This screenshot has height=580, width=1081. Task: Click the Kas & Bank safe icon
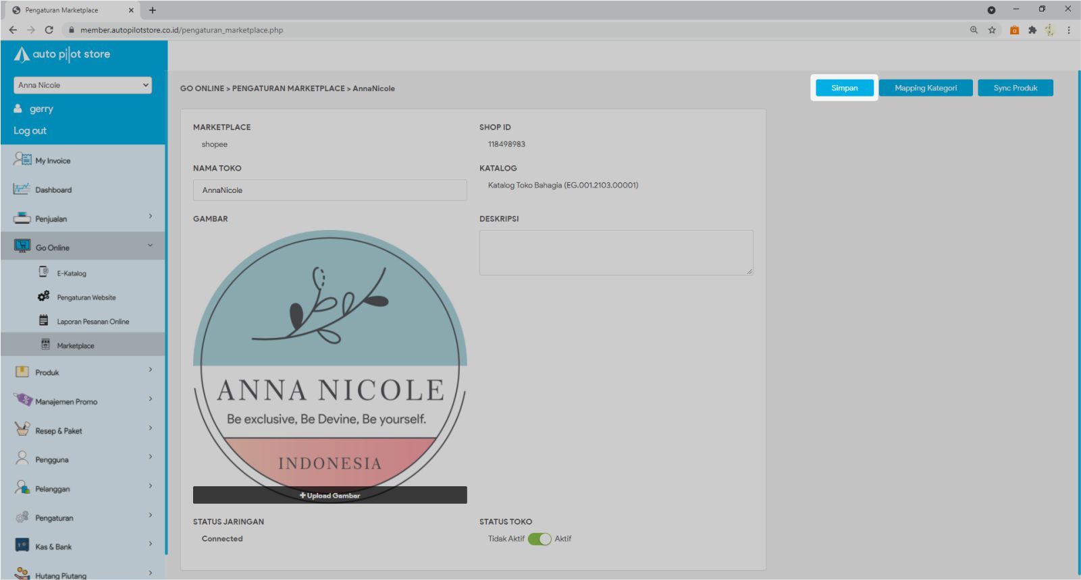click(22, 546)
